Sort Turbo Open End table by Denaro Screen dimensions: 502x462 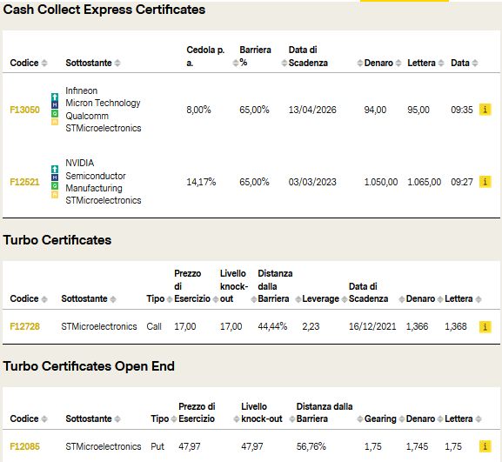(x=440, y=419)
